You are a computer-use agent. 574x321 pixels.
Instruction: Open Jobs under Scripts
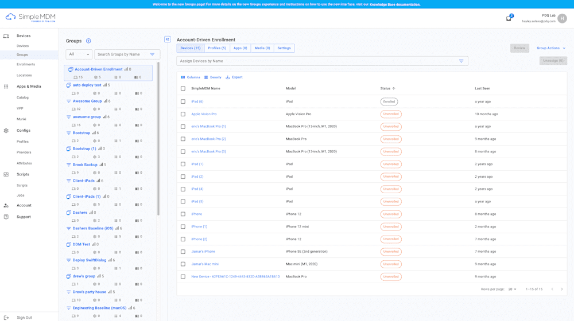21,195
